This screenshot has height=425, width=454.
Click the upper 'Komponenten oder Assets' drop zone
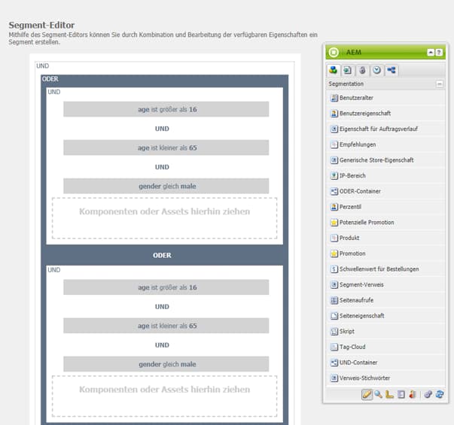coord(164,218)
